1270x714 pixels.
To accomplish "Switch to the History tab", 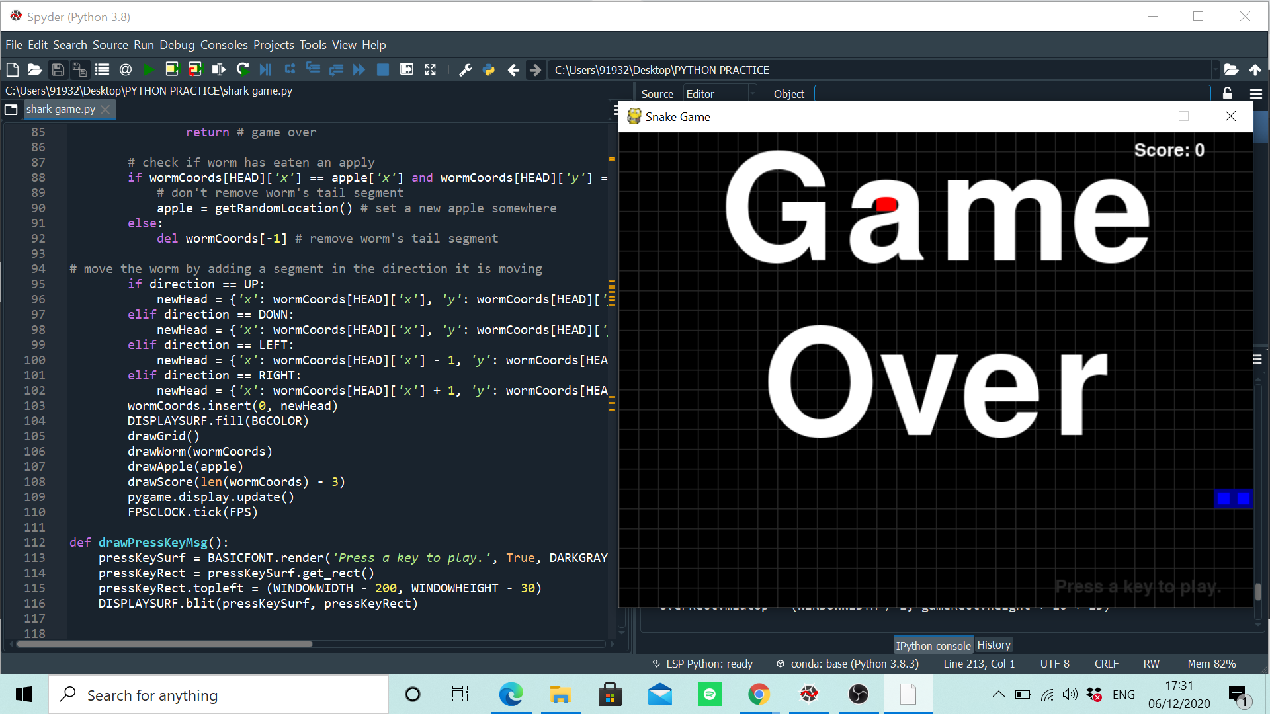I will pyautogui.click(x=994, y=645).
